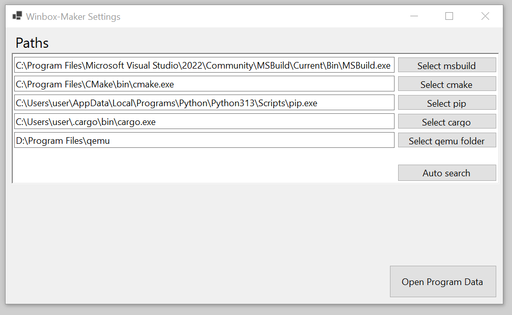The height and width of the screenshot is (315, 512).
Task: Close the Winbox-Maker Settings window
Action: [485, 16]
